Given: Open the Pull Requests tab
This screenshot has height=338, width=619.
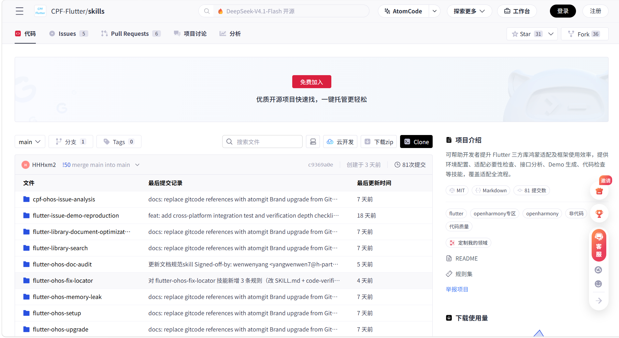Looking at the screenshot, I should click(131, 34).
